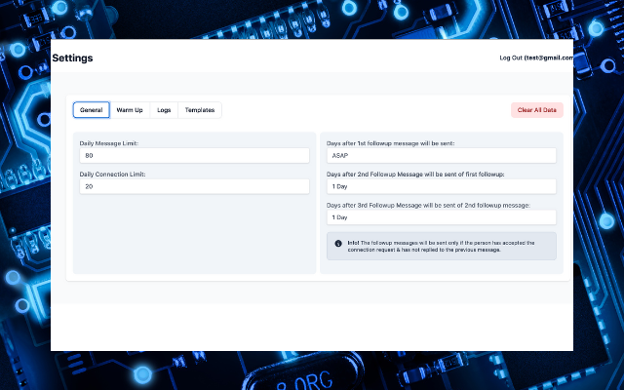Switch to the Warm Up tab
Viewport: 624px width, 390px height.
coord(130,110)
